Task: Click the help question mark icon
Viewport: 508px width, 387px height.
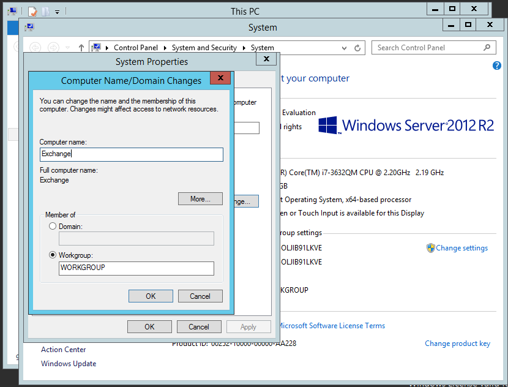Action: click(x=496, y=66)
